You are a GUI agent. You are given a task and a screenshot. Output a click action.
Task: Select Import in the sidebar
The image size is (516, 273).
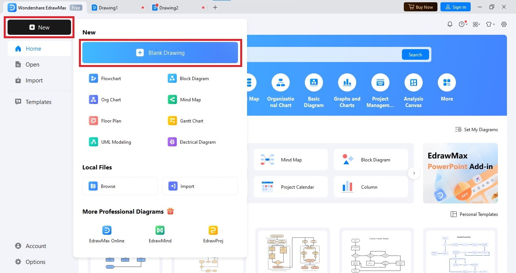click(x=39, y=80)
